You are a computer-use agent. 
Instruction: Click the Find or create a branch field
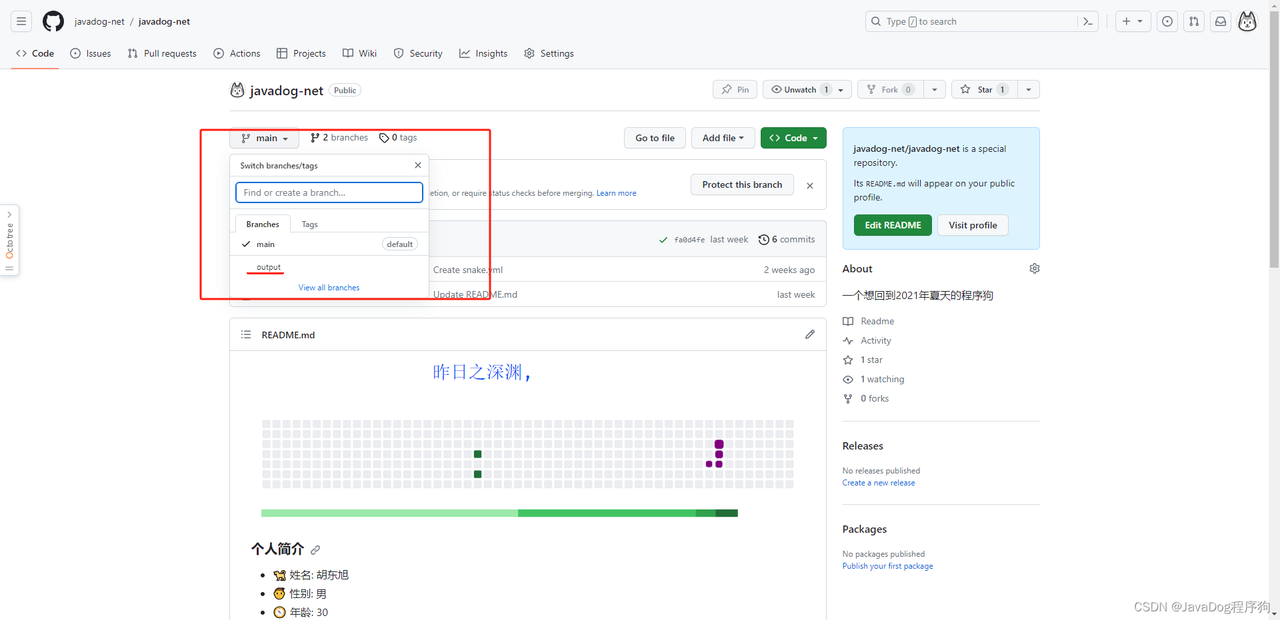tap(329, 192)
